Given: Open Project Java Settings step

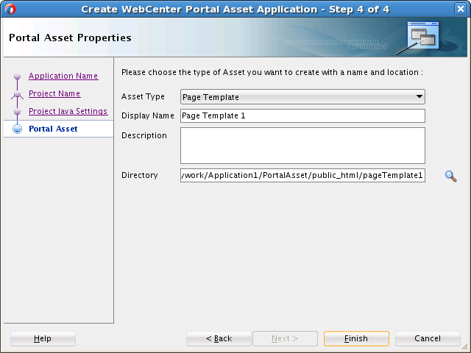Looking at the screenshot, I should click(x=68, y=111).
